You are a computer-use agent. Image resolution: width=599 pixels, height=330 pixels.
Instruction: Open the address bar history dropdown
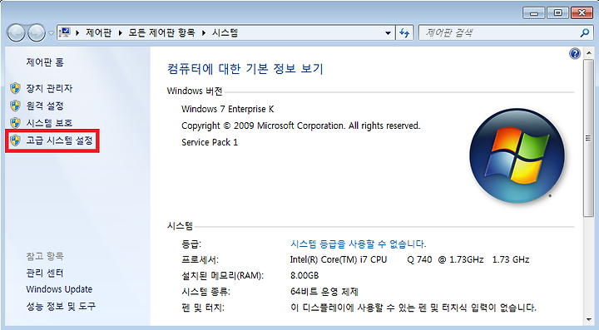coord(388,33)
